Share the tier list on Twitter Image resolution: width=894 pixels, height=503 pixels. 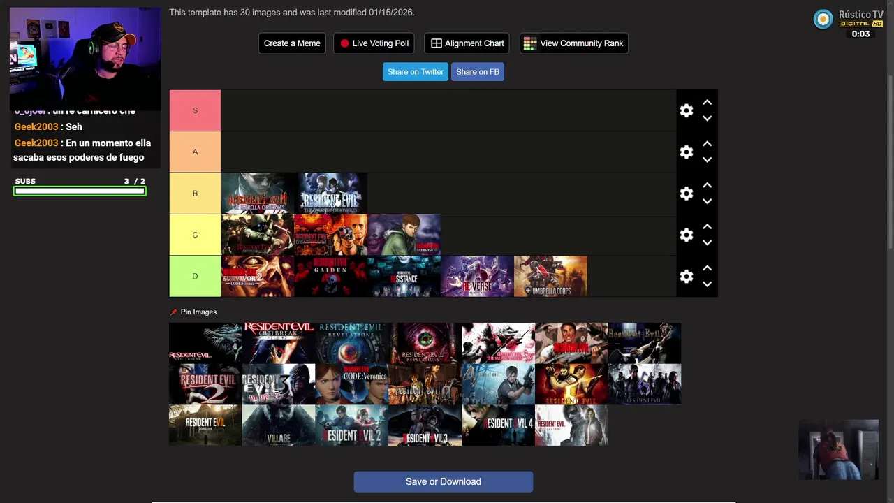416,72
